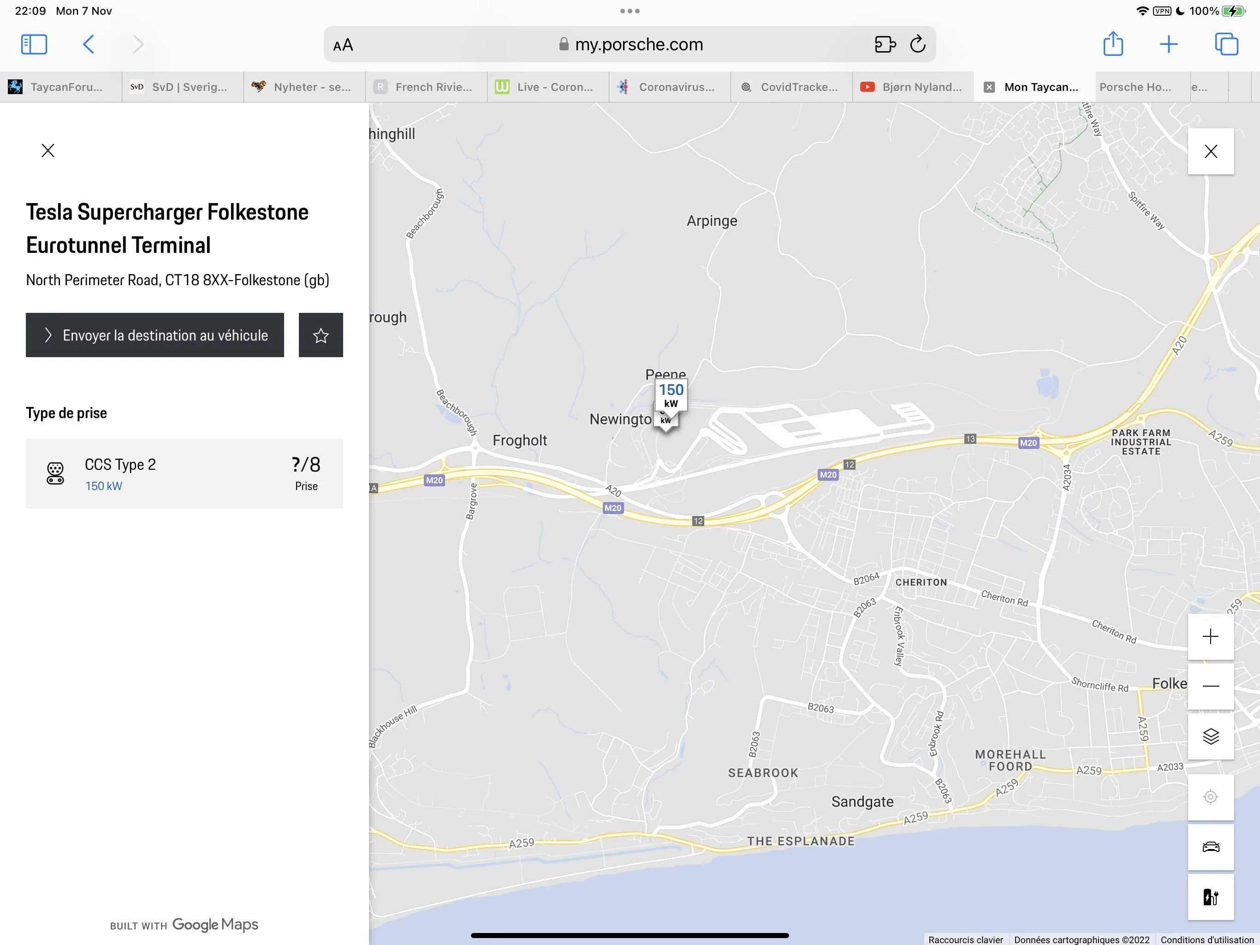Add station to favorites with star
The height and width of the screenshot is (945, 1260).
(321, 335)
